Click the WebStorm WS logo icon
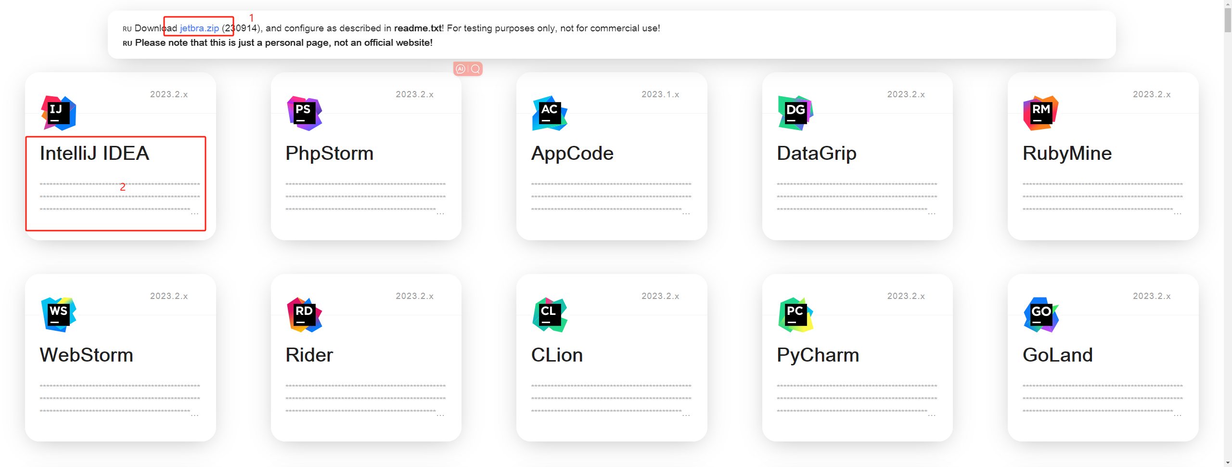The image size is (1232, 467). click(x=59, y=315)
